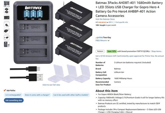Viewport: 165px width, 113px height.
Task: Select fifth thumbnail of charger with battery
Action: (x=7, y=31)
